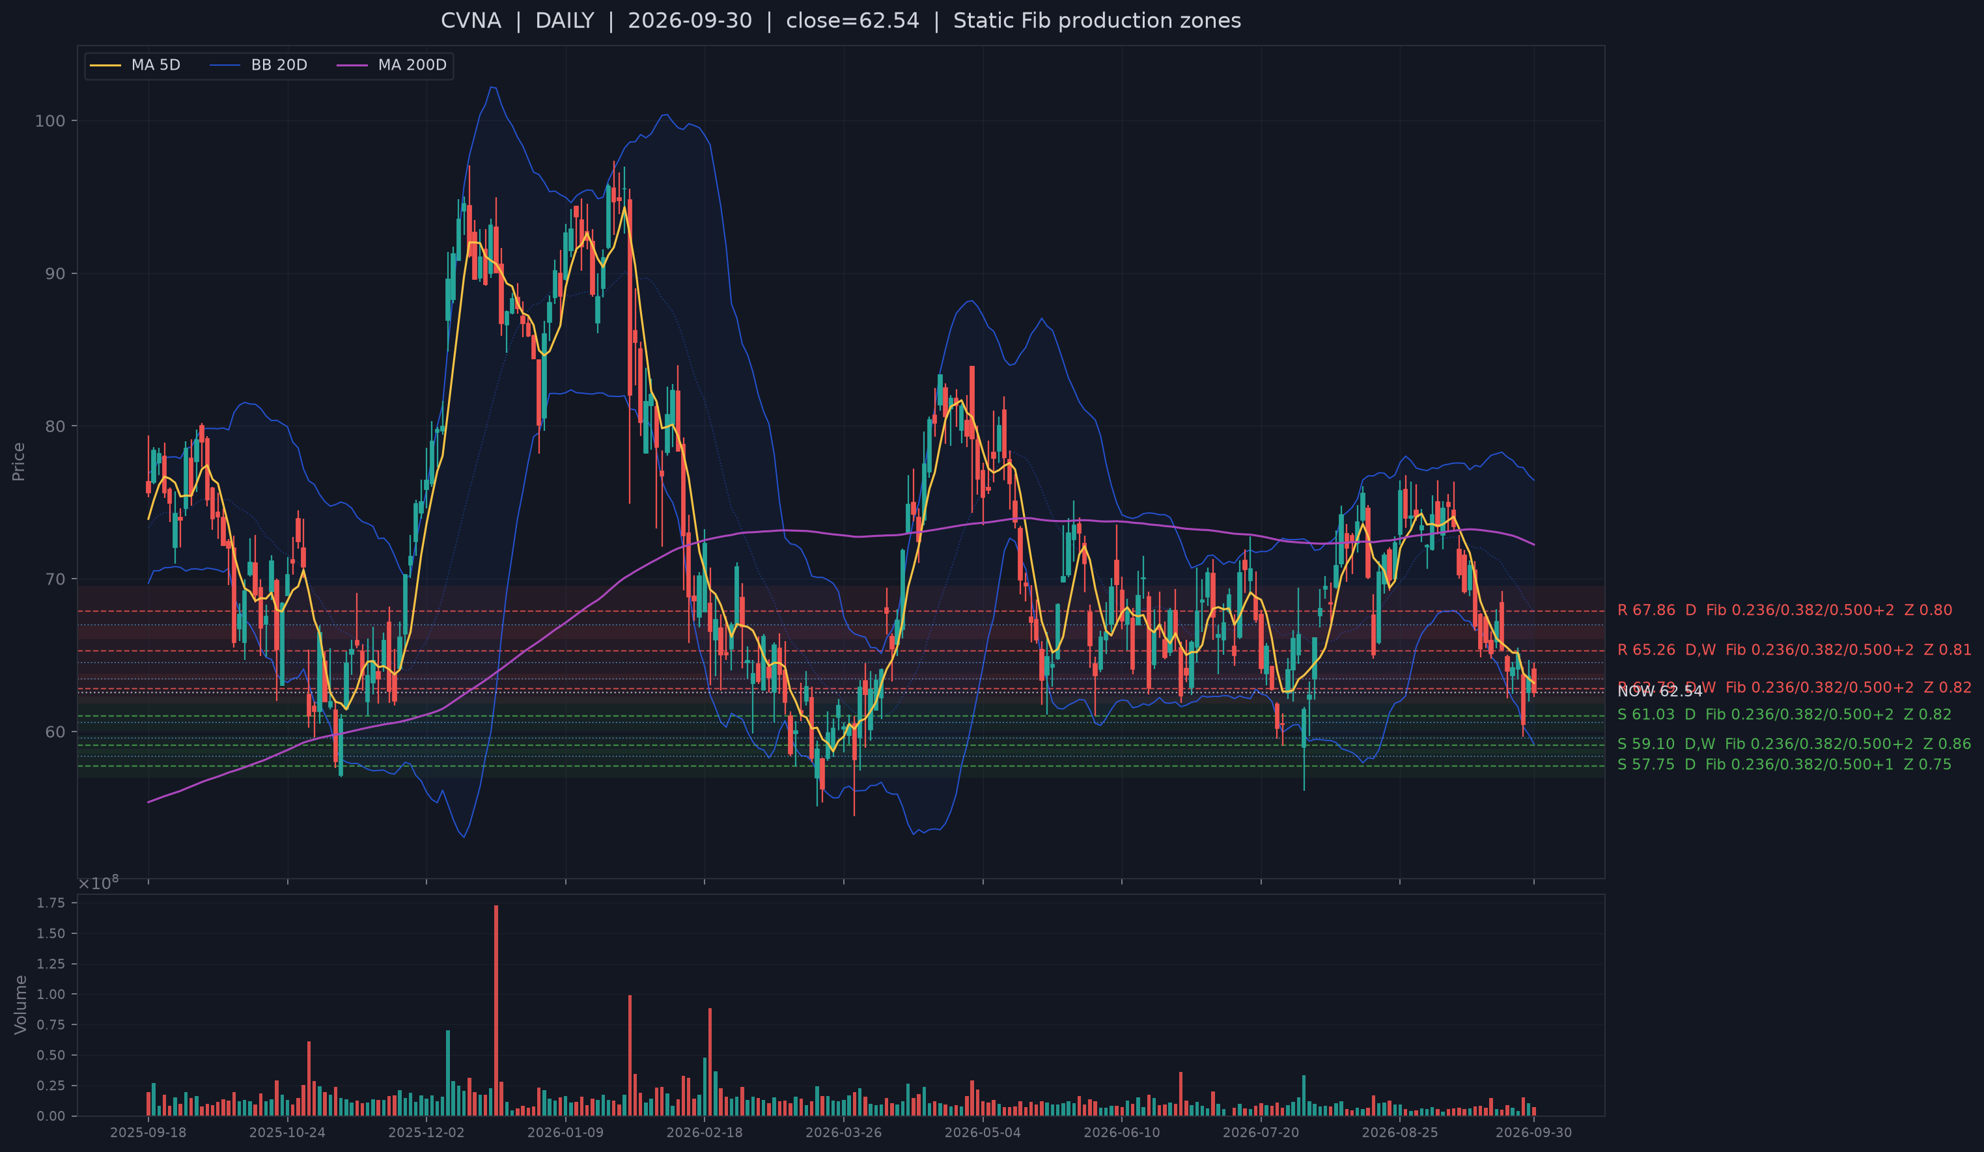Select the S 59.10 D,W support label

tap(1793, 744)
